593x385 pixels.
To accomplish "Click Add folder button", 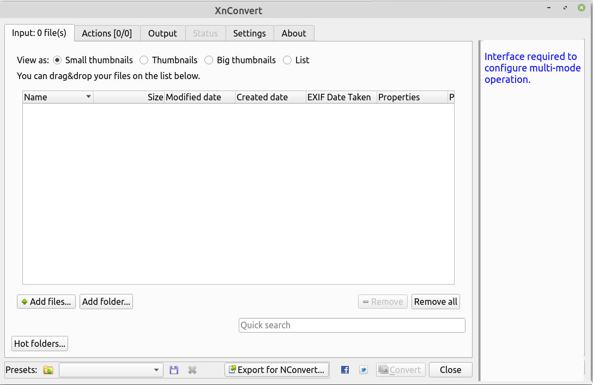I will pyautogui.click(x=106, y=302).
